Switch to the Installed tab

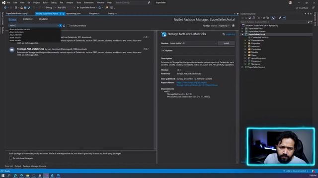(x=28, y=19)
